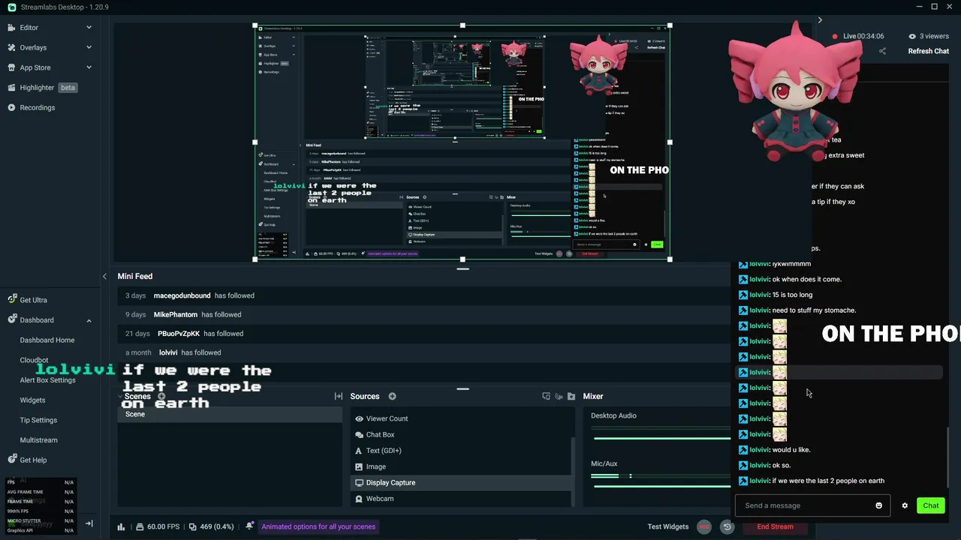Click chat message 'would u like.'
Screen dimensions: 961x540
791,450
